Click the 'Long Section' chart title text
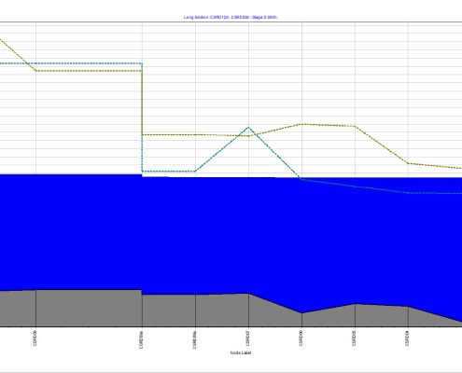This screenshot has height=373, width=462. [x=231, y=17]
